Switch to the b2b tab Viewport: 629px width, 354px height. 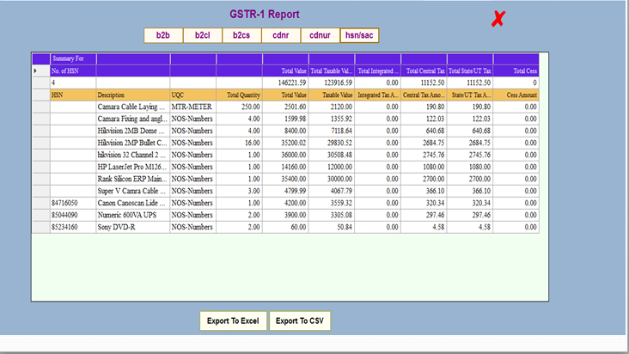point(163,35)
